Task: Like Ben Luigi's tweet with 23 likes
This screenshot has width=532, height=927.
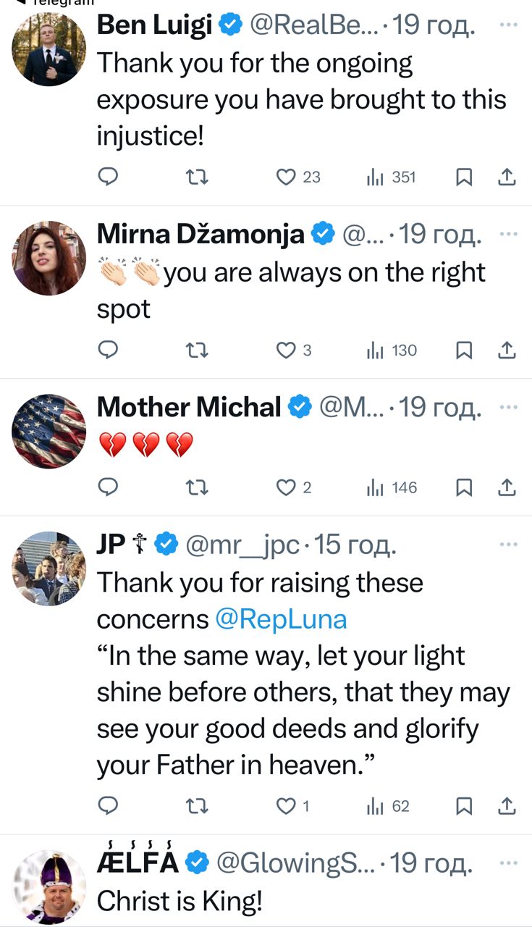Action: pos(287,177)
